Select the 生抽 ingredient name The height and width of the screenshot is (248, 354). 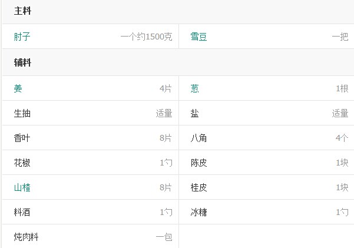(x=22, y=114)
